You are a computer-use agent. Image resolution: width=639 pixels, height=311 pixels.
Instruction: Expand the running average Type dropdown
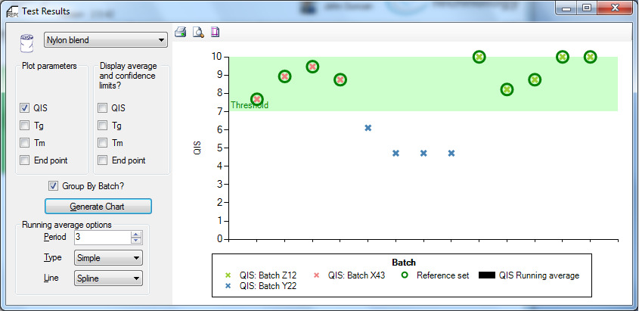pos(108,258)
